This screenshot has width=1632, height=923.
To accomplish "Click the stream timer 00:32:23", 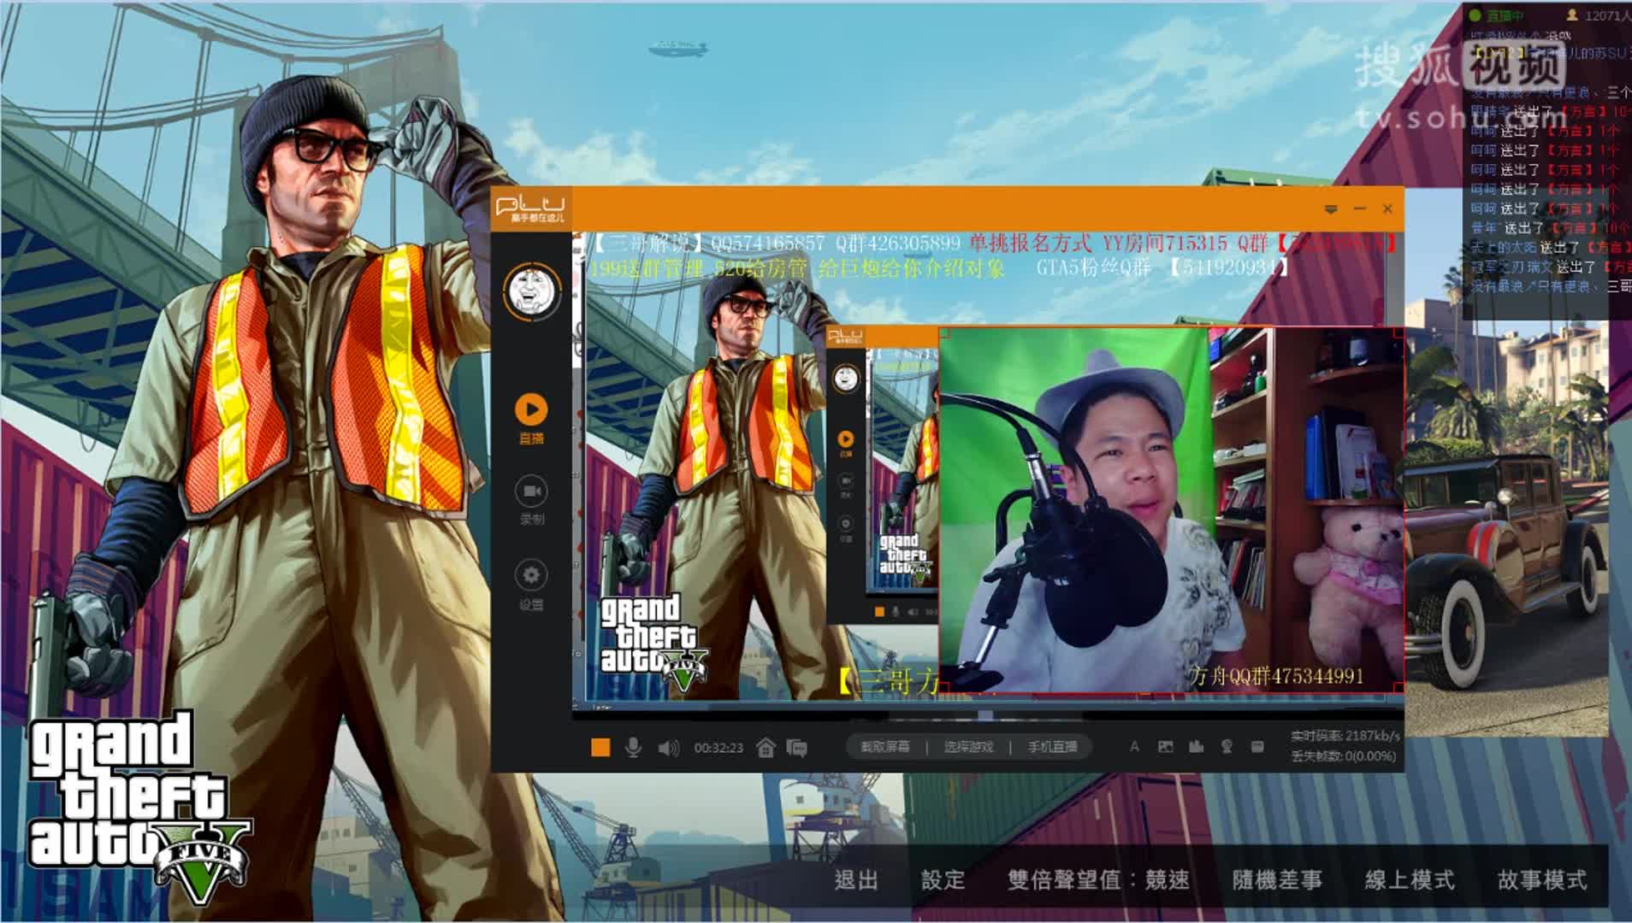I will point(718,748).
